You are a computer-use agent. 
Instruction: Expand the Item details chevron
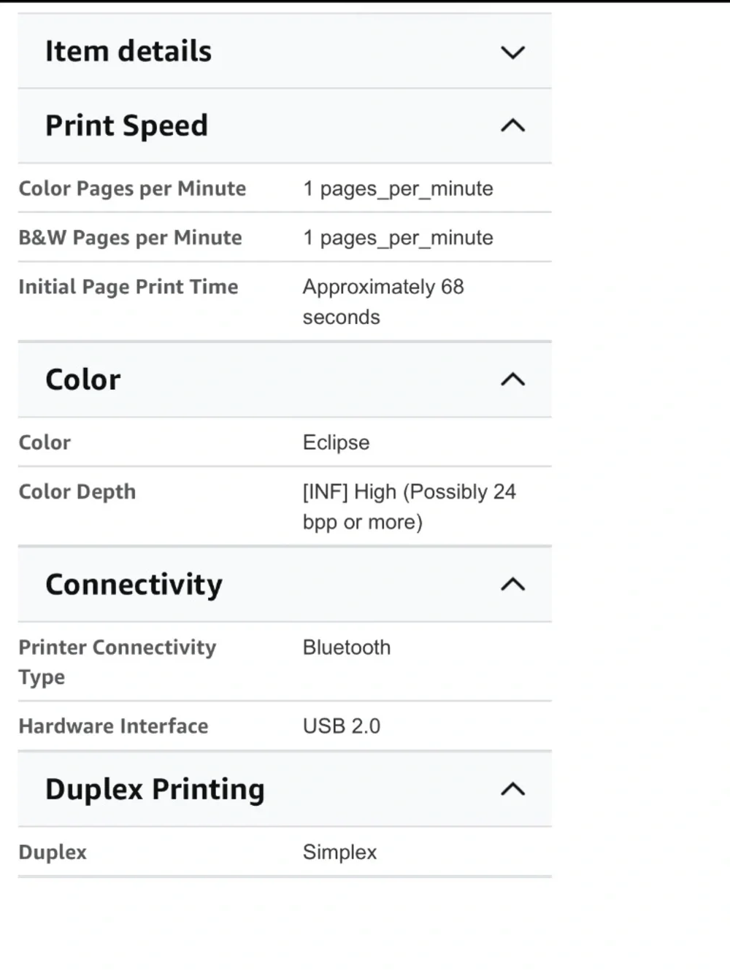click(x=513, y=53)
